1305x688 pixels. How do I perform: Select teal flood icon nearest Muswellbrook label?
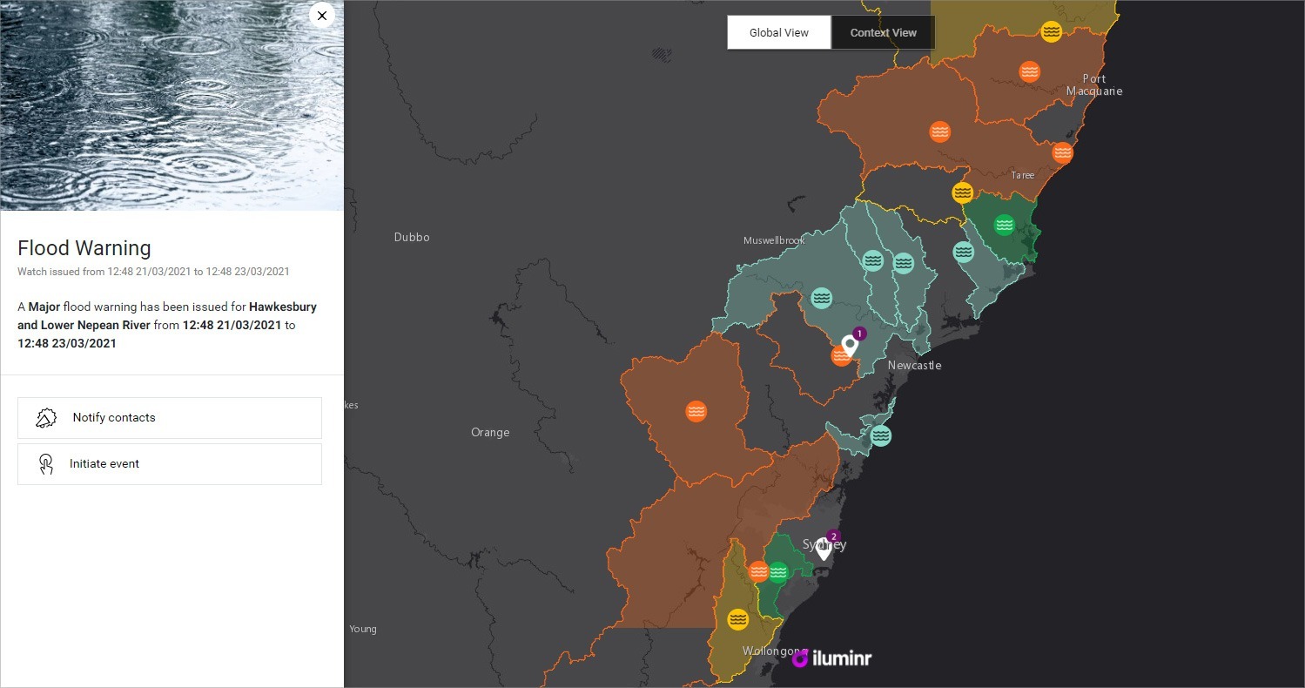821,299
